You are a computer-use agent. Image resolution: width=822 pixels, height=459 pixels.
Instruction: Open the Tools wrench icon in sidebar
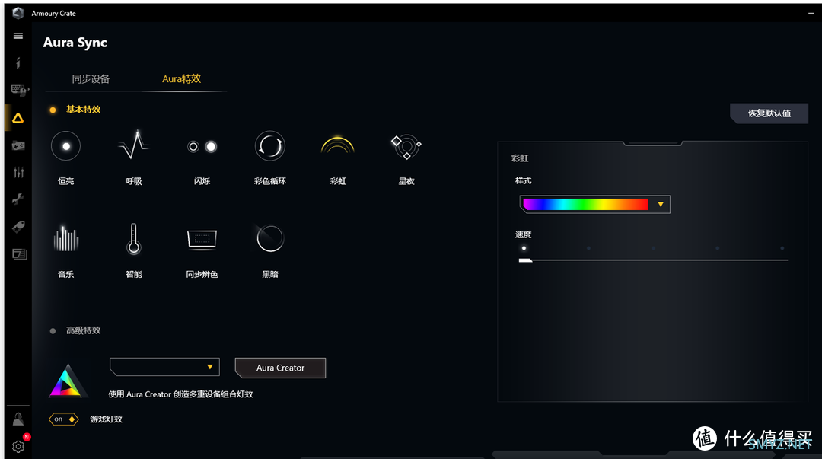(x=18, y=199)
